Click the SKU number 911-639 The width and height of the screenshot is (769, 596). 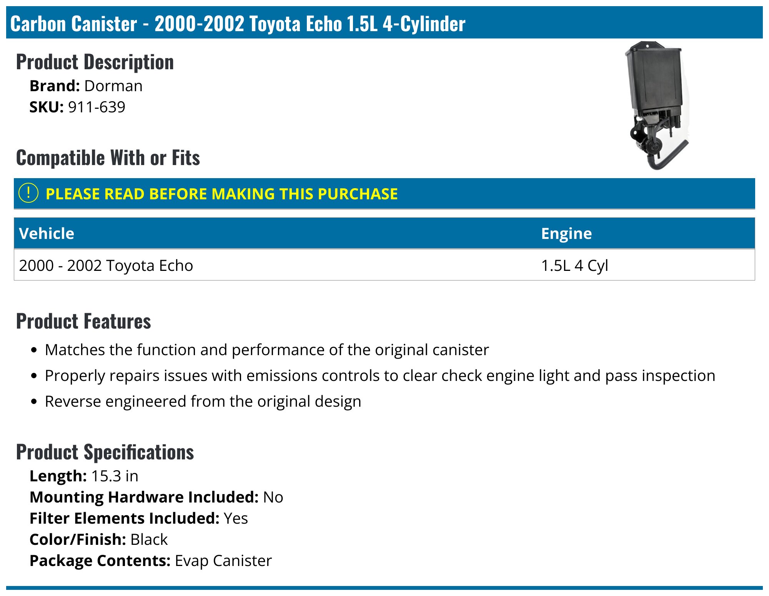[97, 107]
